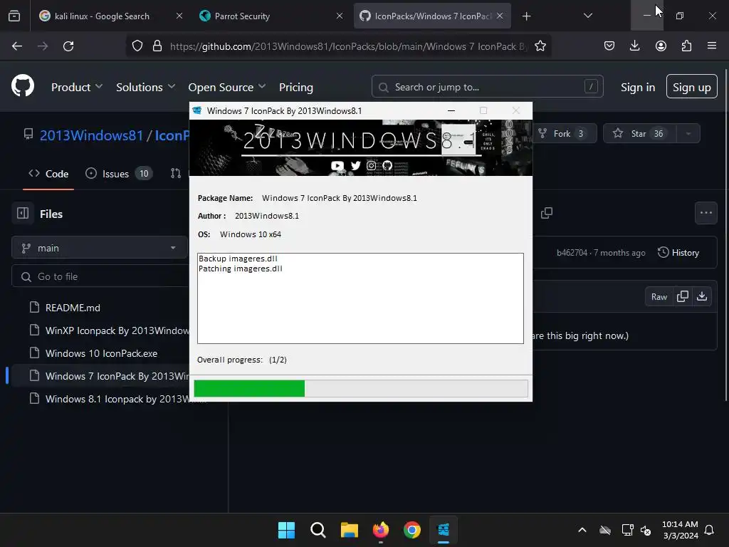Viewport: 729px width, 547px height.
Task: Expand the Product menu
Action: tap(77, 87)
